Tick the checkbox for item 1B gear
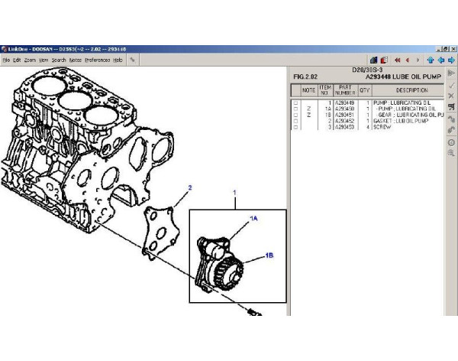Screen dimensions: 458x361 coord(296,115)
